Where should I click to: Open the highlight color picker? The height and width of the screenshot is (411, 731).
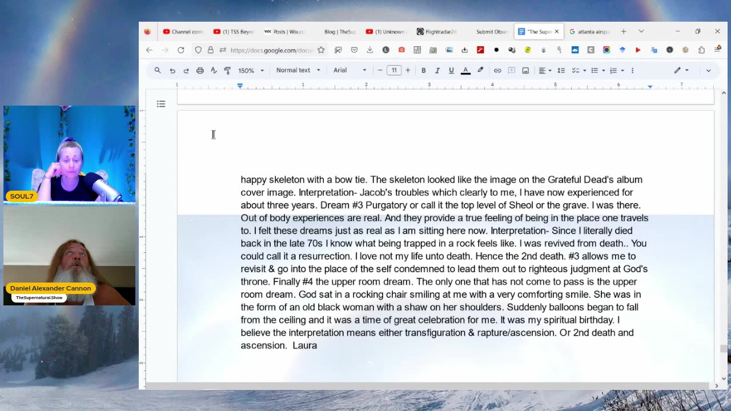click(x=480, y=70)
